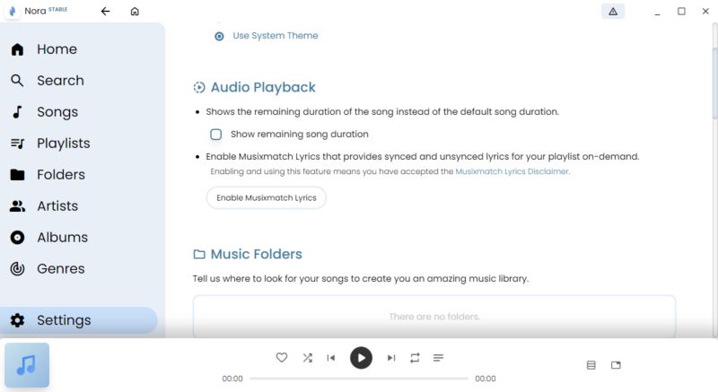Click the total duration 00:00 on right
Screen dimensions: 718x392
[x=486, y=379]
